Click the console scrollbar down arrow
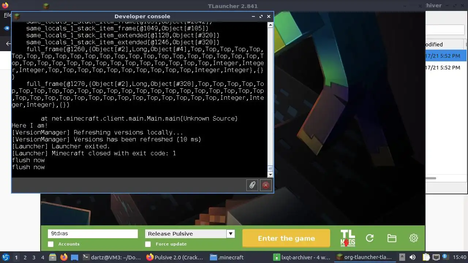This screenshot has width=468, height=263. click(270, 175)
